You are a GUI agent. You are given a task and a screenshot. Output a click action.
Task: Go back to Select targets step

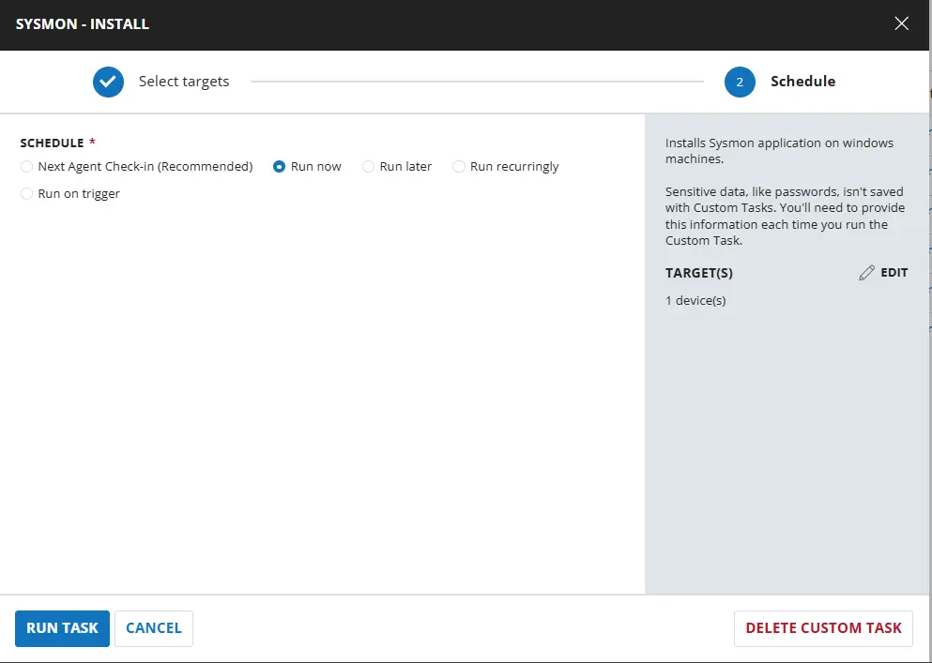pyautogui.click(x=184, y=82)
